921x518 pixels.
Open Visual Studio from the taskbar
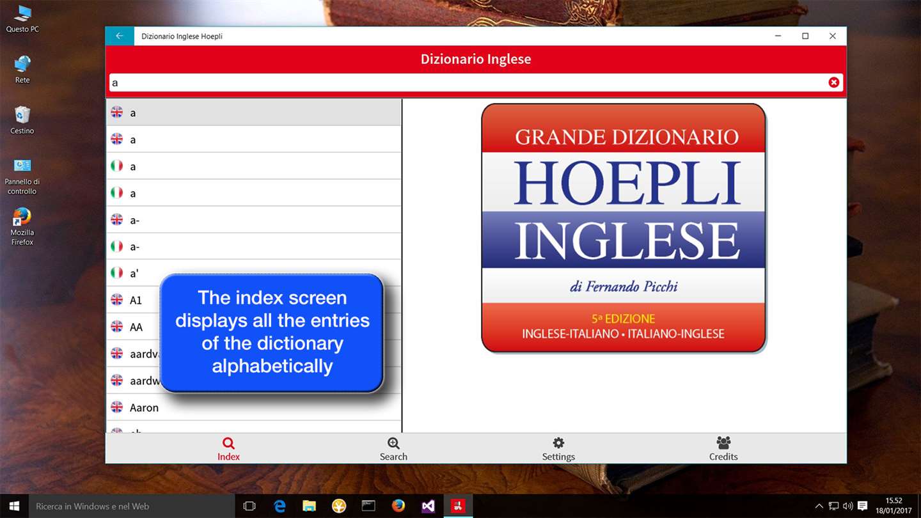click(428, 506)
